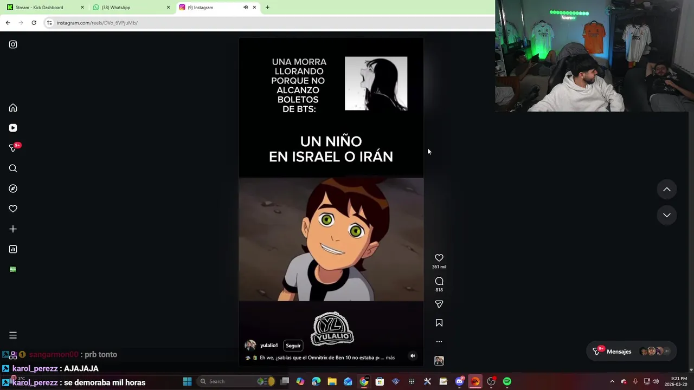The height and width of the screenshot is (390, 694).
Task: Open a new browser tab
Action: [267, 8]
